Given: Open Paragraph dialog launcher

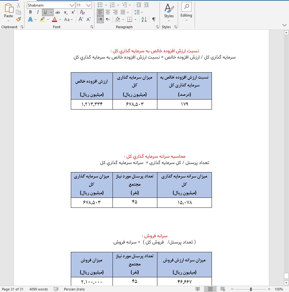Looking at the screenshot, I should (157, 27).
